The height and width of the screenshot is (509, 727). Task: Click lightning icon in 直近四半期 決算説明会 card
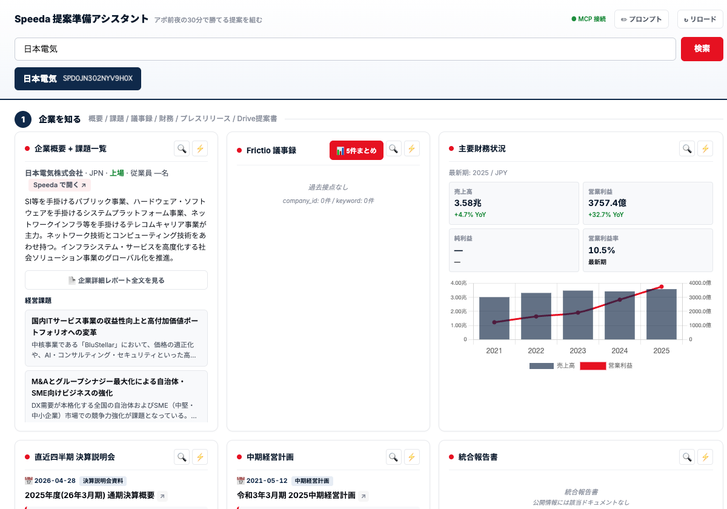pyautogui.click(x=200, y=457)
